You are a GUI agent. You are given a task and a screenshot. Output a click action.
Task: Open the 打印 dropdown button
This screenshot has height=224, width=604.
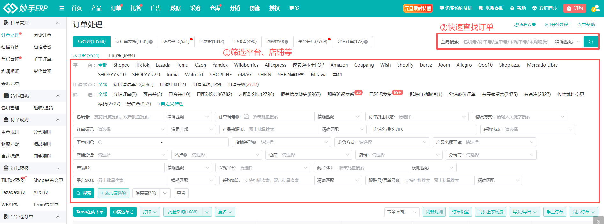click(150, 212)
